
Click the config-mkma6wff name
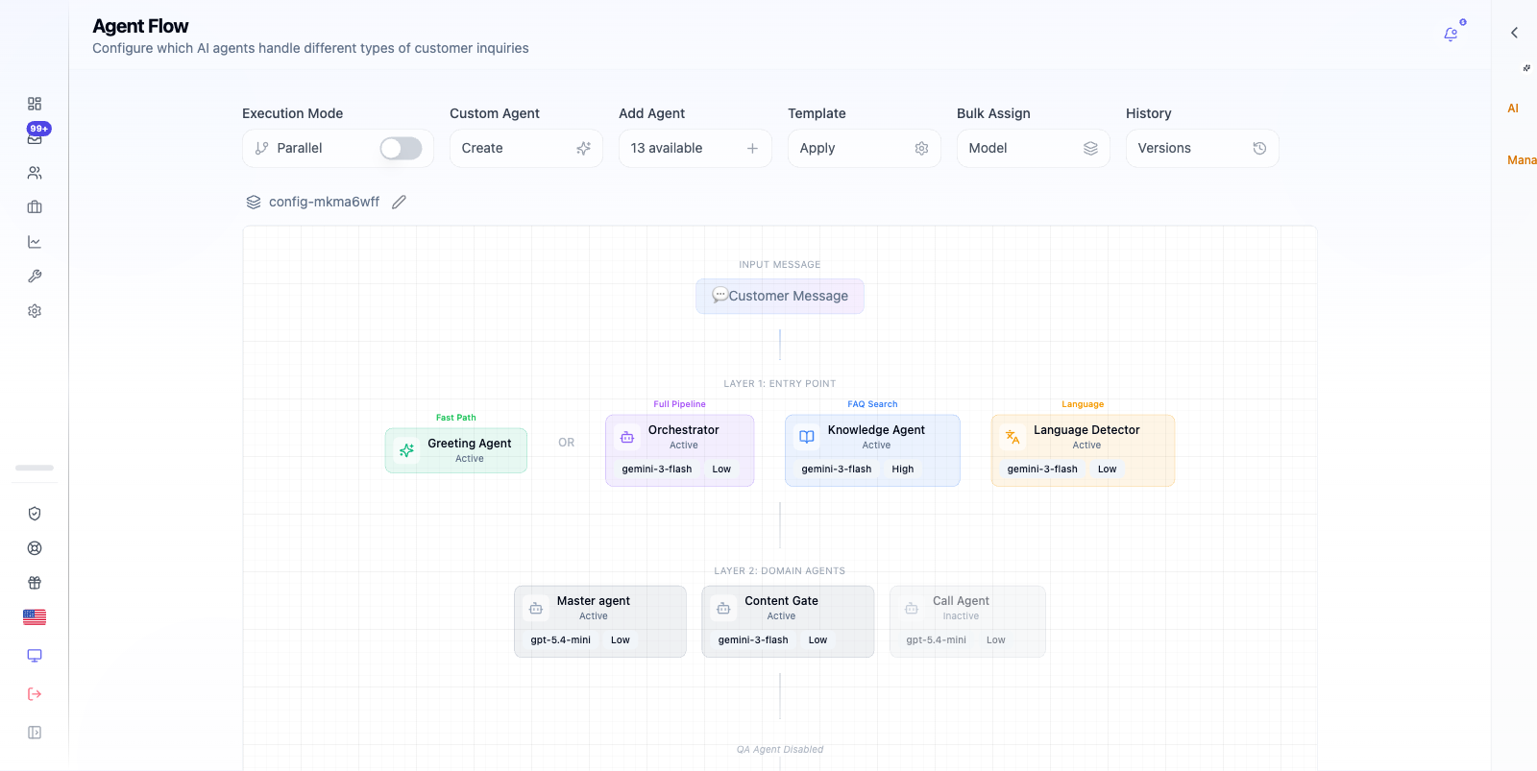pos(324,202)
